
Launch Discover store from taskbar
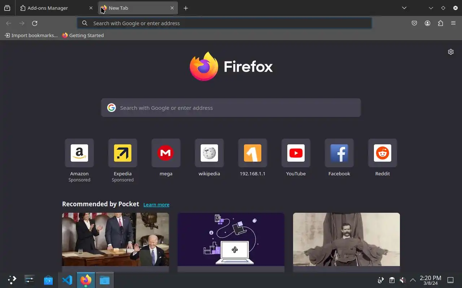(48, 280)
